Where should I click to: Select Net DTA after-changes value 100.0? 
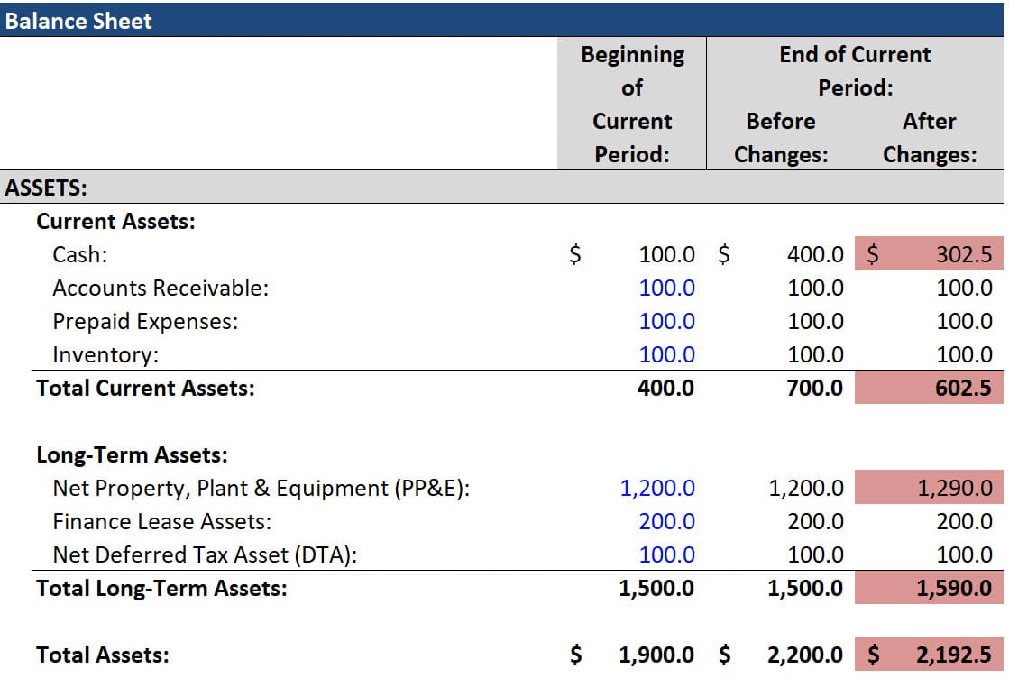(964, 554)
